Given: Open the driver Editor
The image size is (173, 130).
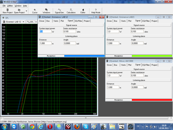Looking at the screenshot, I should (x=83, y=11).
